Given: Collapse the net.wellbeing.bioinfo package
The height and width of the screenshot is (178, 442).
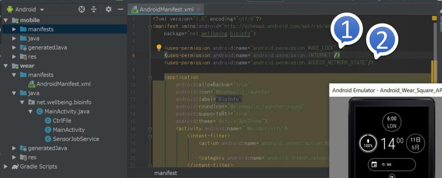Looking at the screenshot, I should point(22,102).
